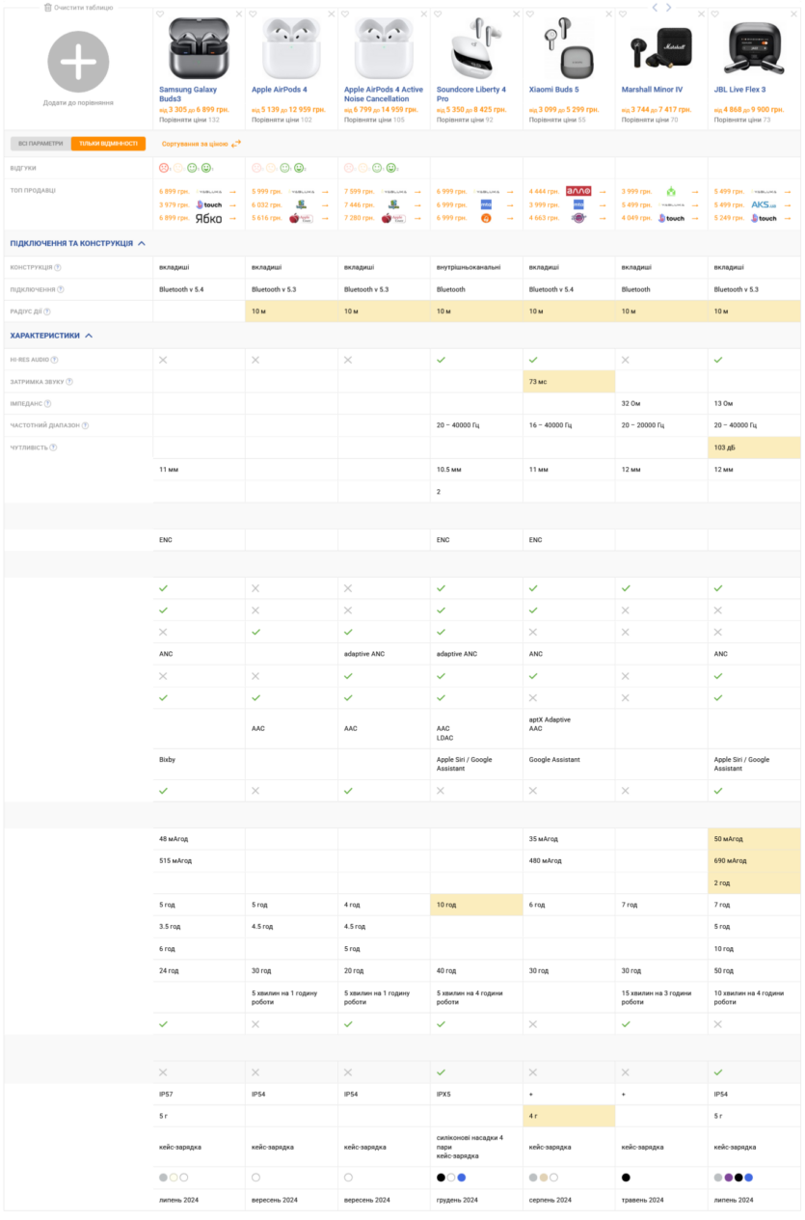Click the АЛЛО seller logo for Xiaomi Buds 5

[x=578, y=191]
